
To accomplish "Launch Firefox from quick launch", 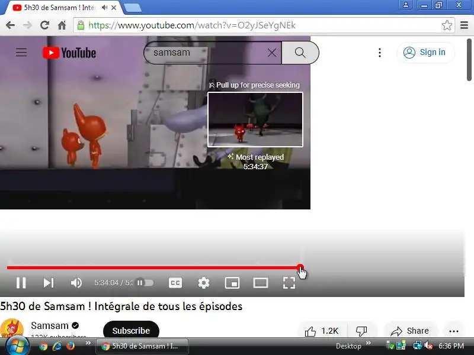I will click(71, 346).
